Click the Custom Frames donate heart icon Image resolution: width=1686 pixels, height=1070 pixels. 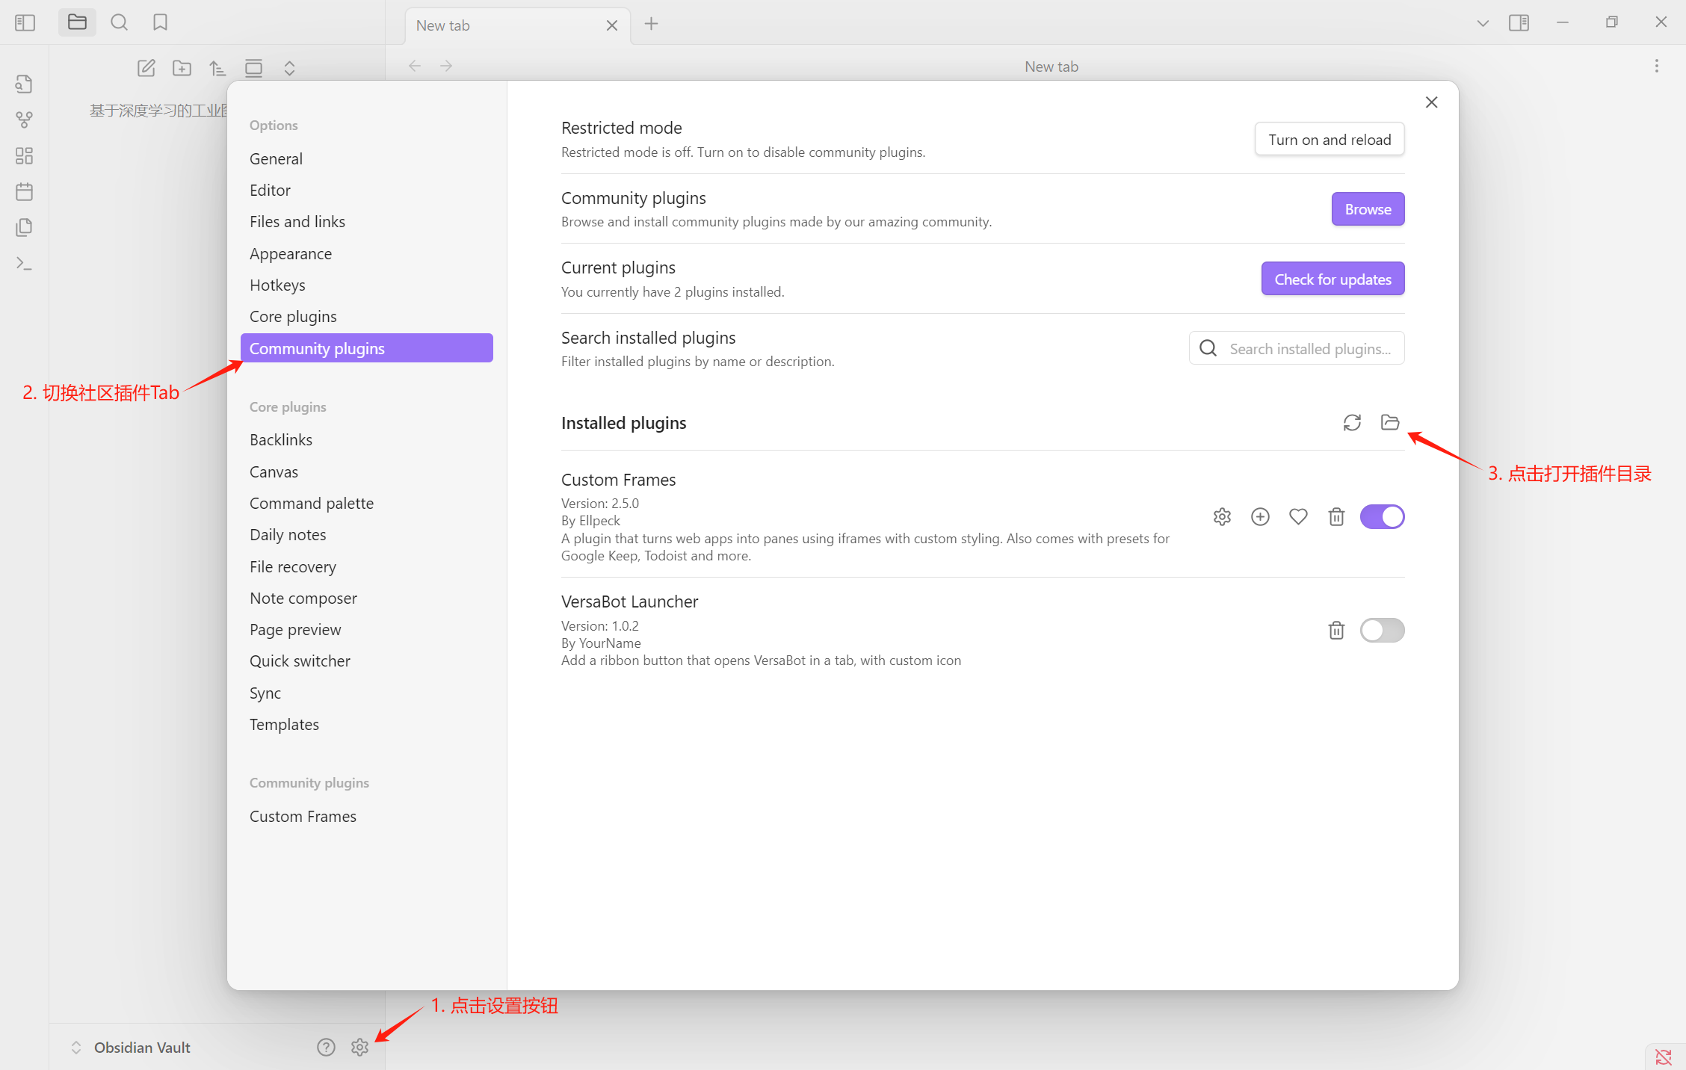[1298, 516]
